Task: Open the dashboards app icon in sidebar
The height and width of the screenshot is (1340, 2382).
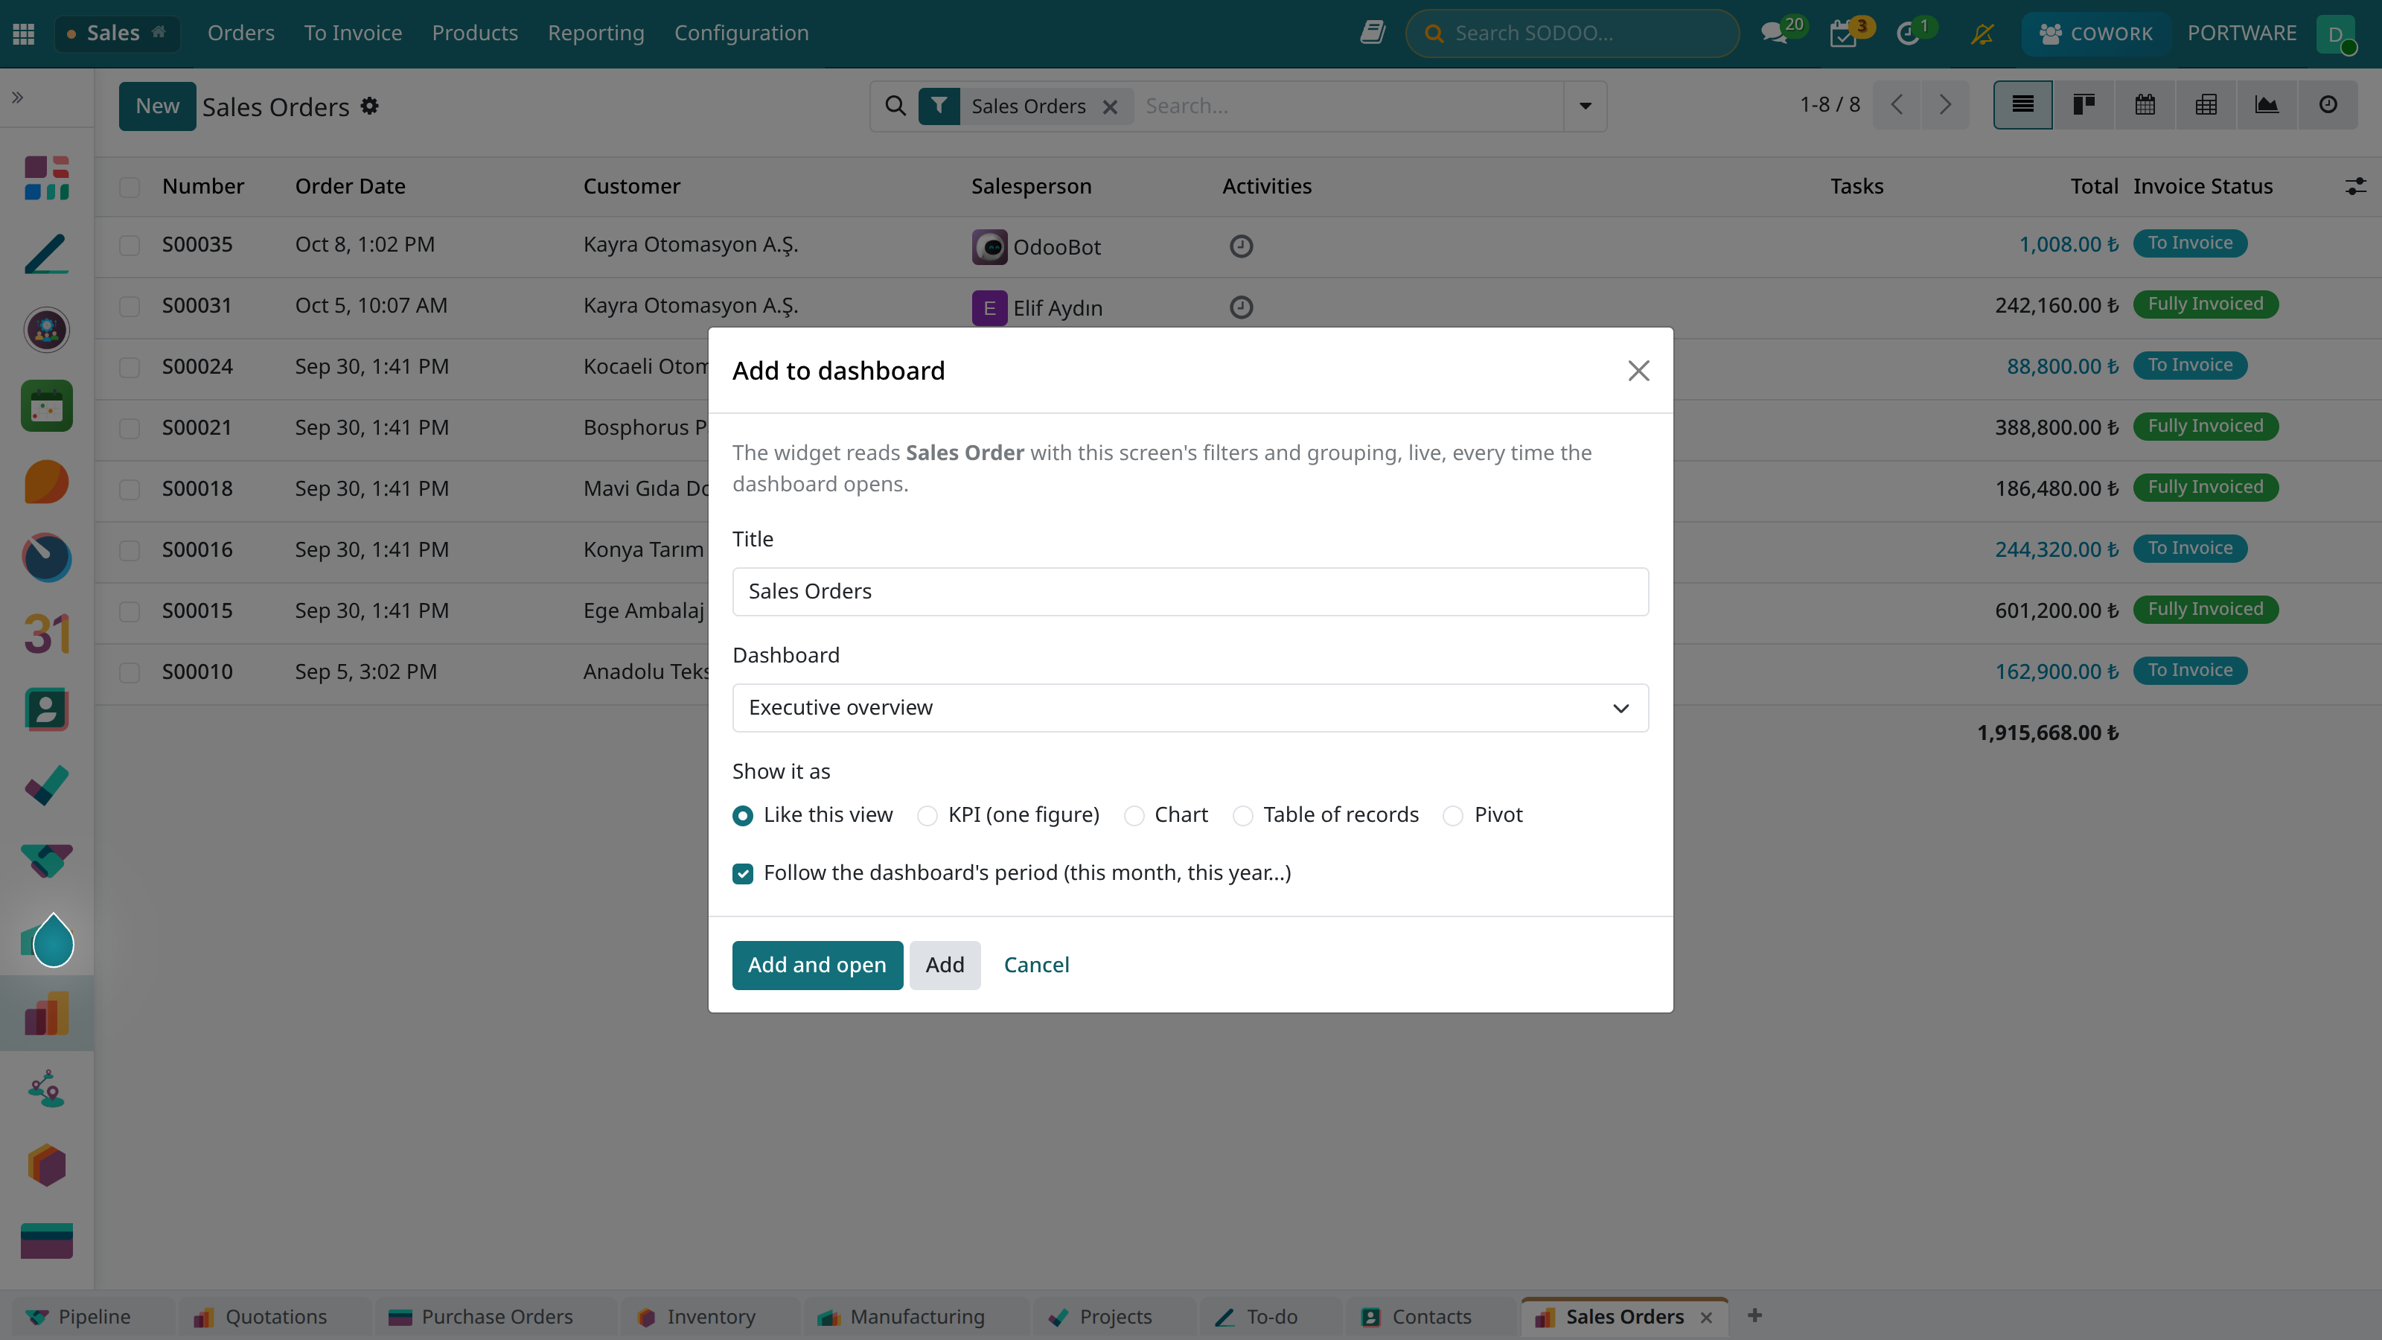Action: (46, 178)
